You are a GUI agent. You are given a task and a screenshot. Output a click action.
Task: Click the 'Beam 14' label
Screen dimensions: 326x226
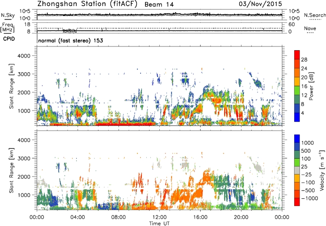pyautogui.click(x=159, y=4)
